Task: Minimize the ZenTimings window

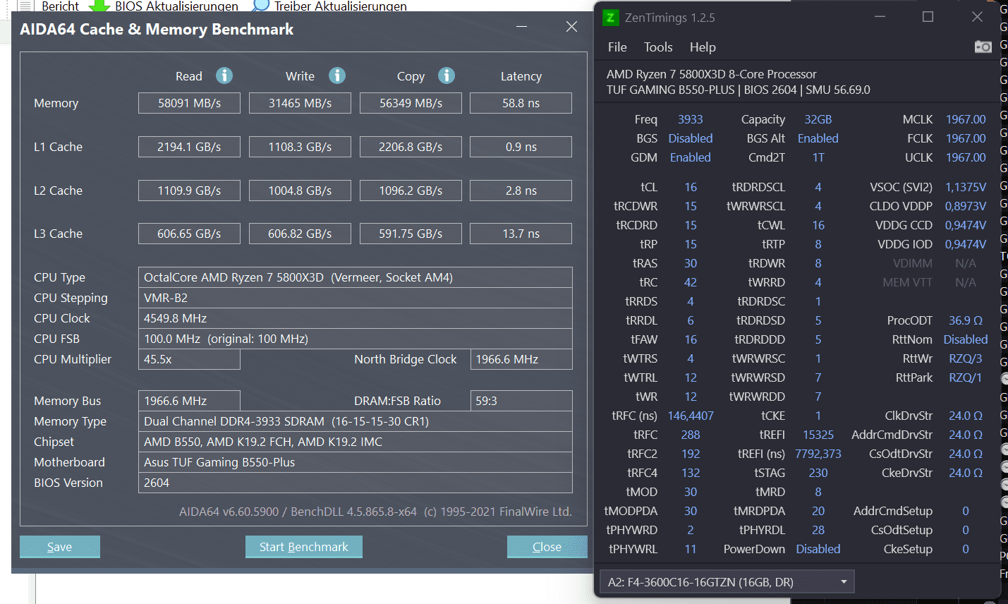Action: click(880, 17)
